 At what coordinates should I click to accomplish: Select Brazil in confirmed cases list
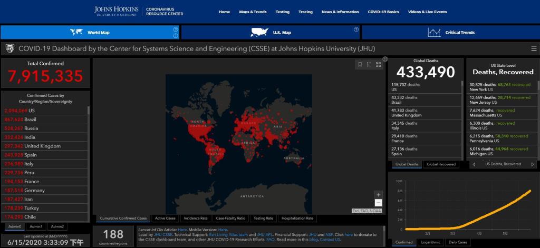coord(45,120)
